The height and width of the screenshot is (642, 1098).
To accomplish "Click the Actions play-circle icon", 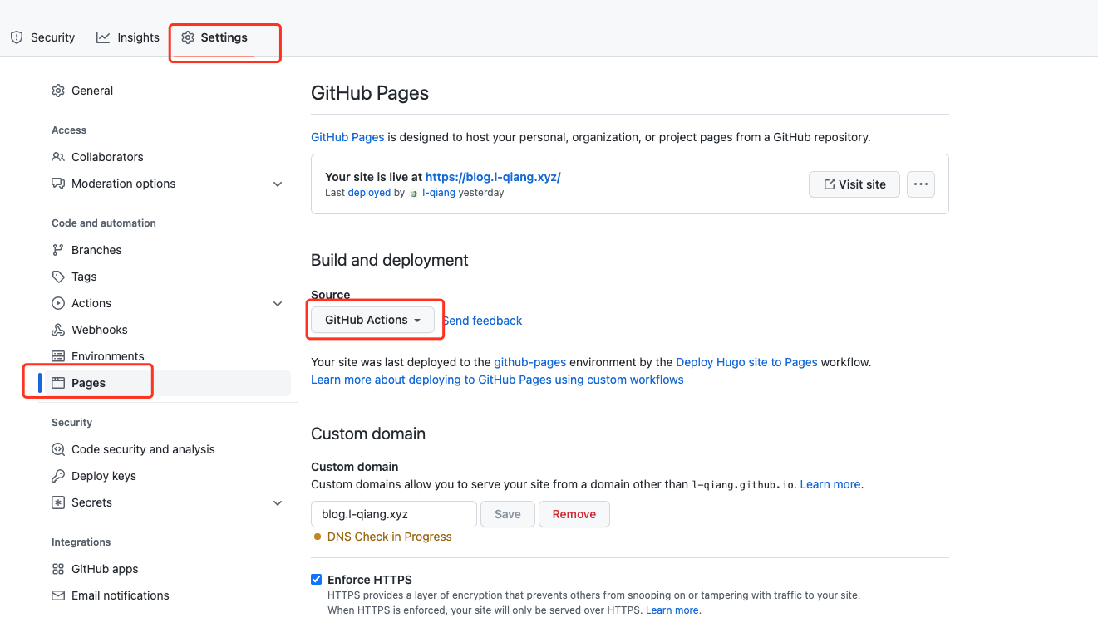I will click(58, 303).
